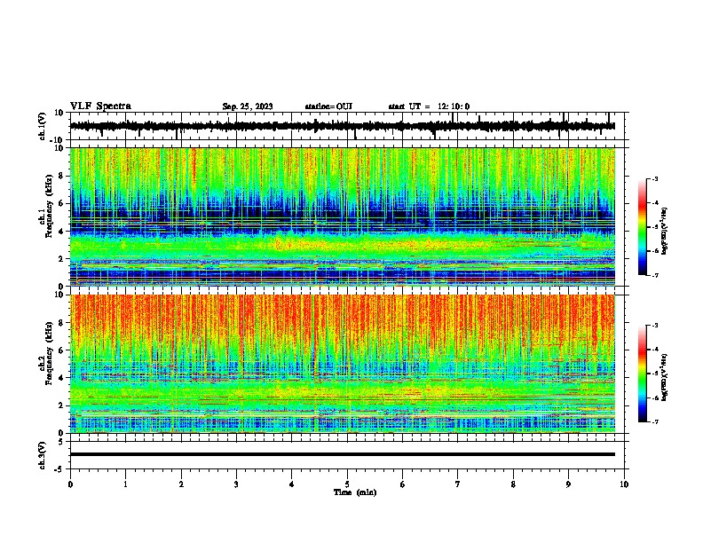Select the "start UT = 12:10:0" label

pos(429,106)
